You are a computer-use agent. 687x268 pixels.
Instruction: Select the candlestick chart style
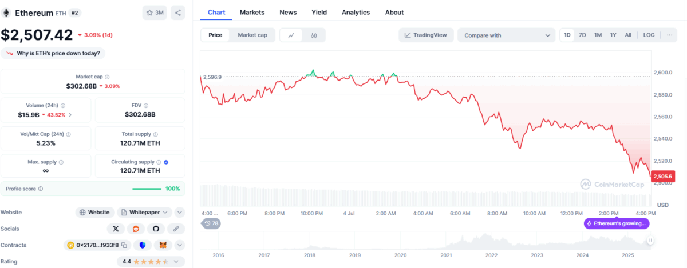[x=314, y=35]
